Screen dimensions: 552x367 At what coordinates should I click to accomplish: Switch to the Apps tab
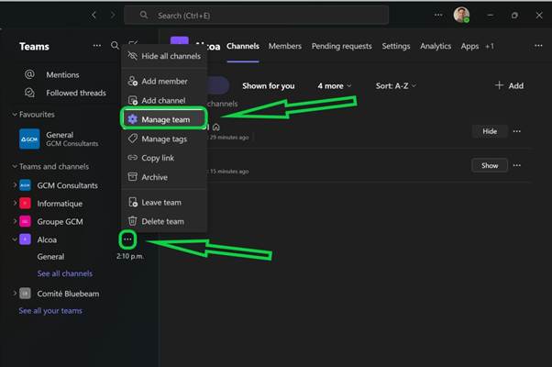coord(469,46)
